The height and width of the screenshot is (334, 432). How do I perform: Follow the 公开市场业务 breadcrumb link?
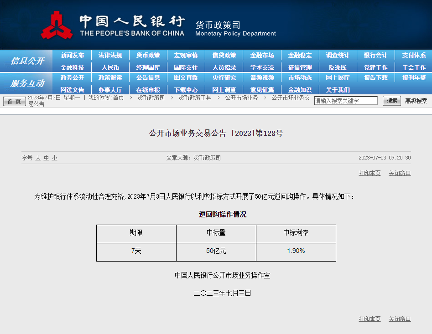pyautogui.click(x=241, y=98)
